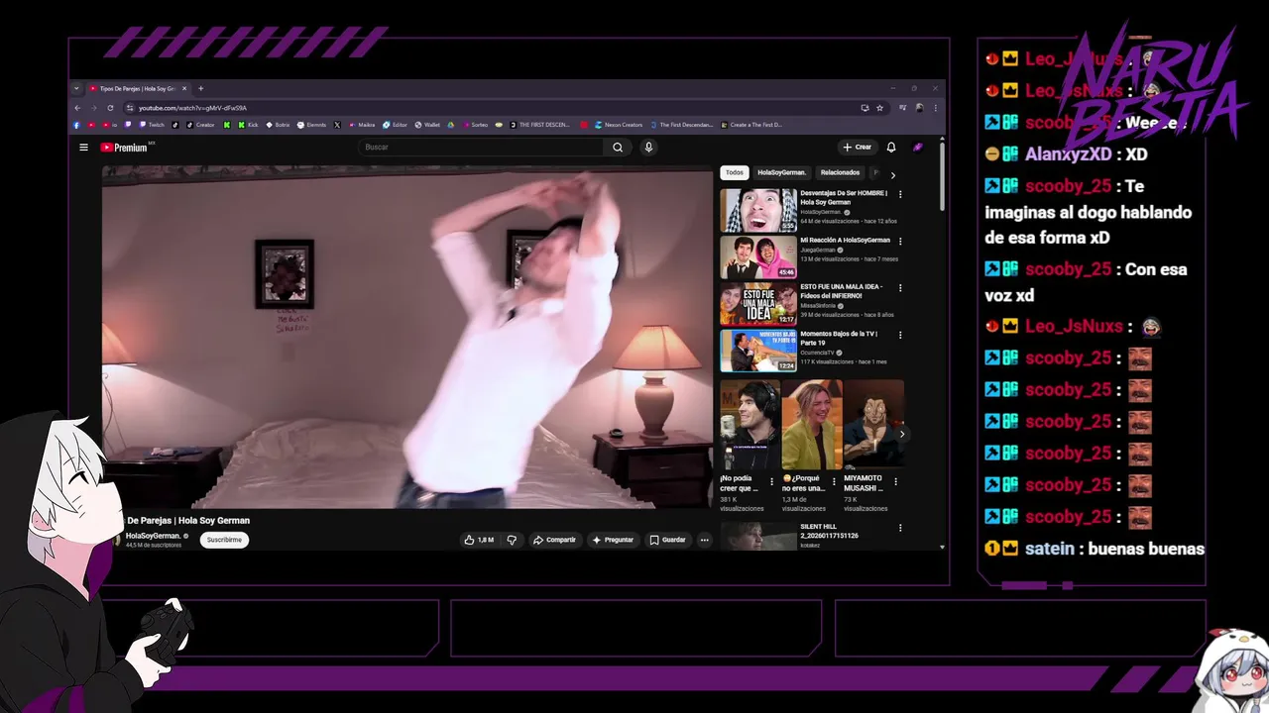Open options for Desventajas De Ser HOMBRE video
Viewport: 1269px width, 713px height.
[900, 193]
